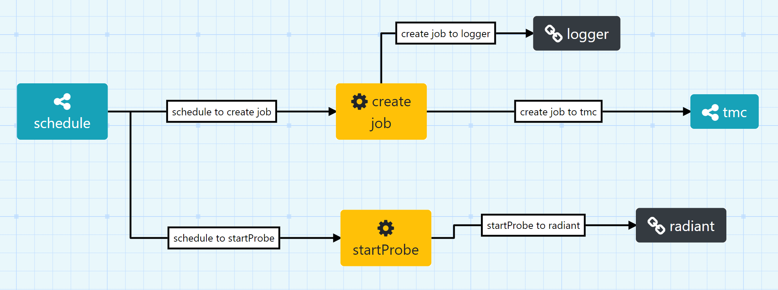
Task: Click the chain link icon on radiant node
Action: (x=656, y=226)
